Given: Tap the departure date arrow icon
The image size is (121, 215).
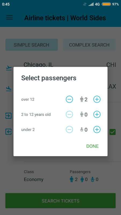Looking at the screenshot, I should pyautogui.click(x=9, y=116).
